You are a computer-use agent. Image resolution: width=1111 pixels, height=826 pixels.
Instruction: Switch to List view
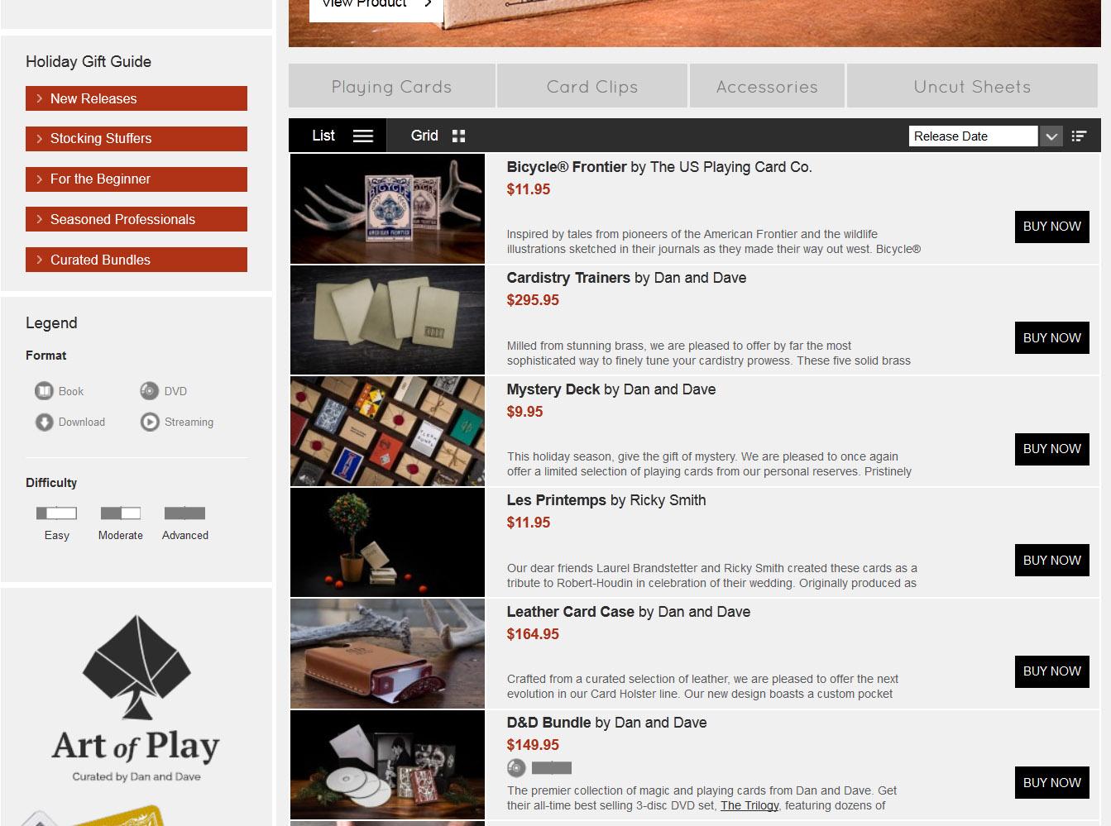tap(338, 136)
